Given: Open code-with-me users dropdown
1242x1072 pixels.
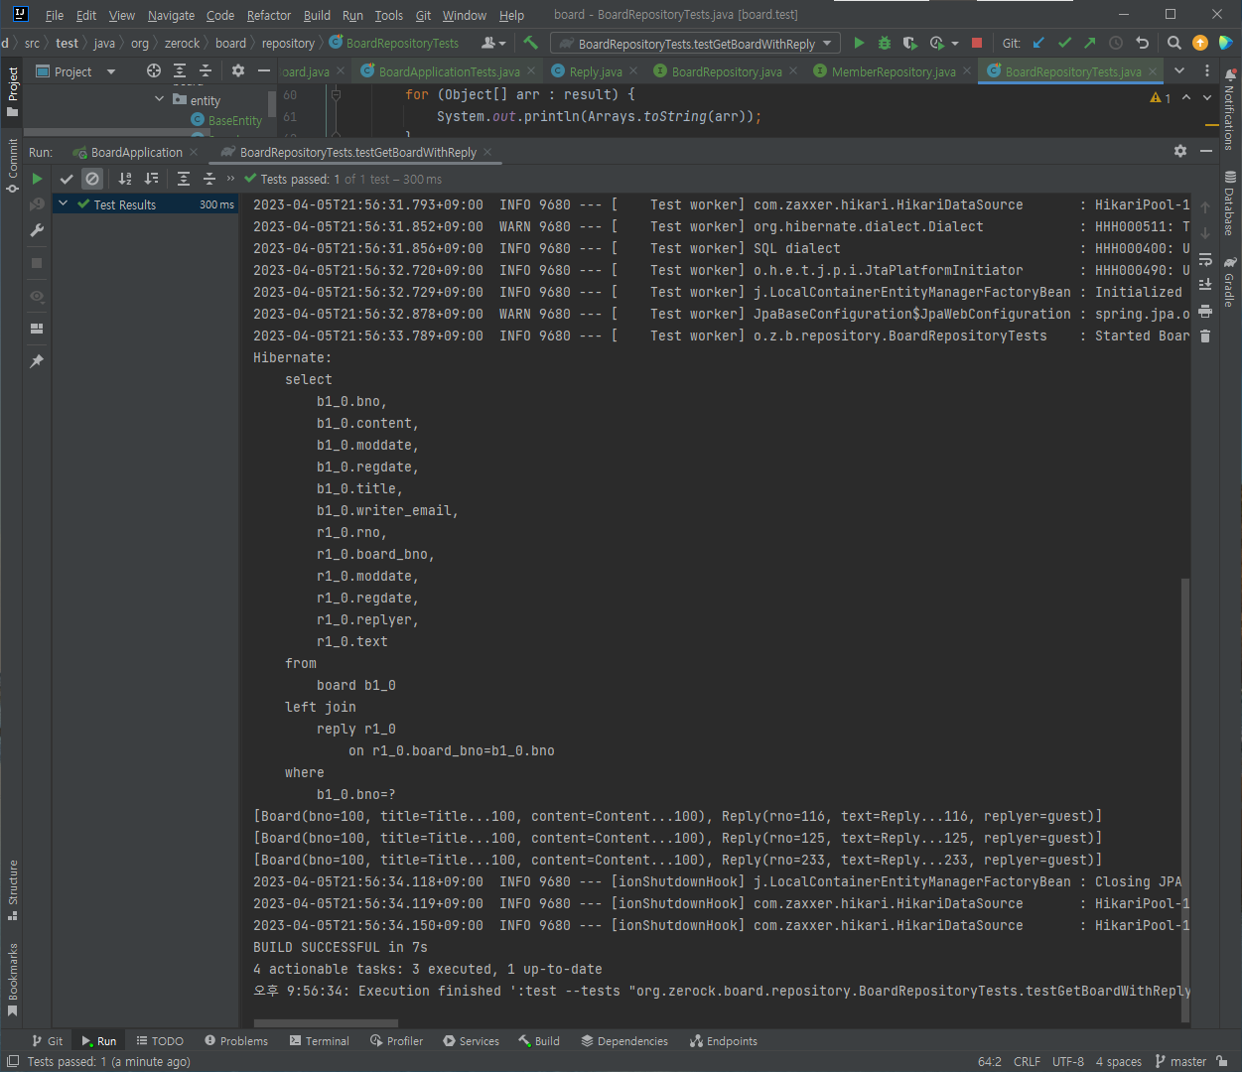Looking at the screenshot, I should click(x=493, y=43).
